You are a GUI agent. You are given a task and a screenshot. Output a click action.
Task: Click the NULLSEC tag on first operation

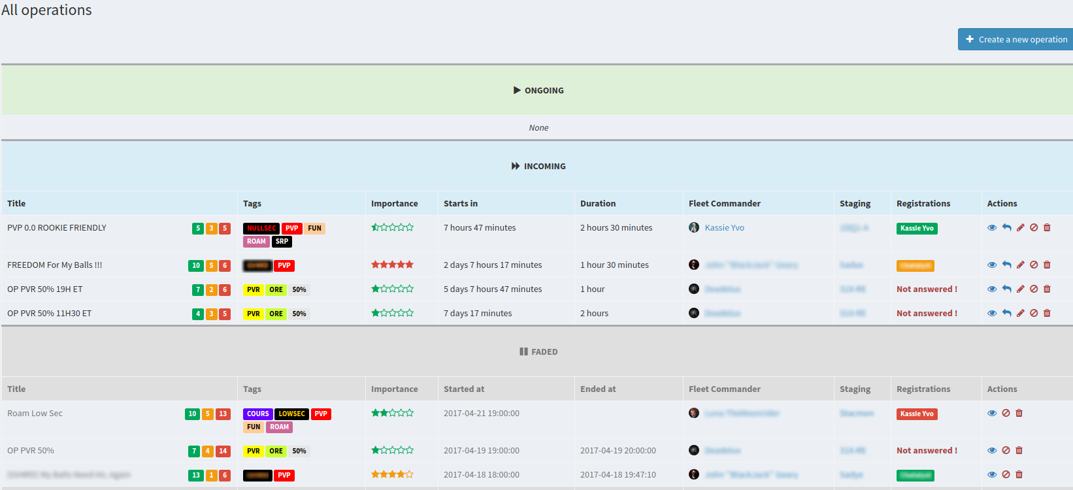coord(261,228)
